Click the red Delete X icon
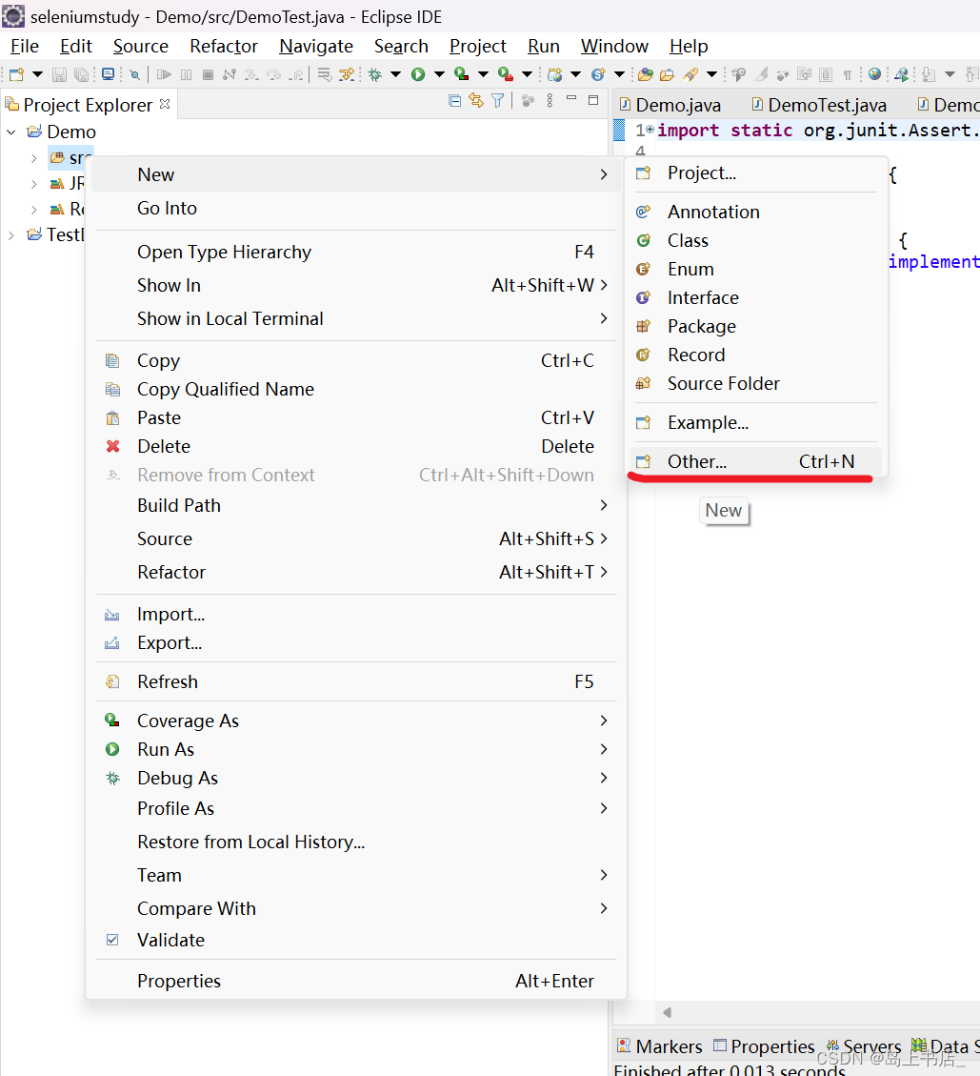The height and width of the screenshot is (1076, 980). (113, 446)
